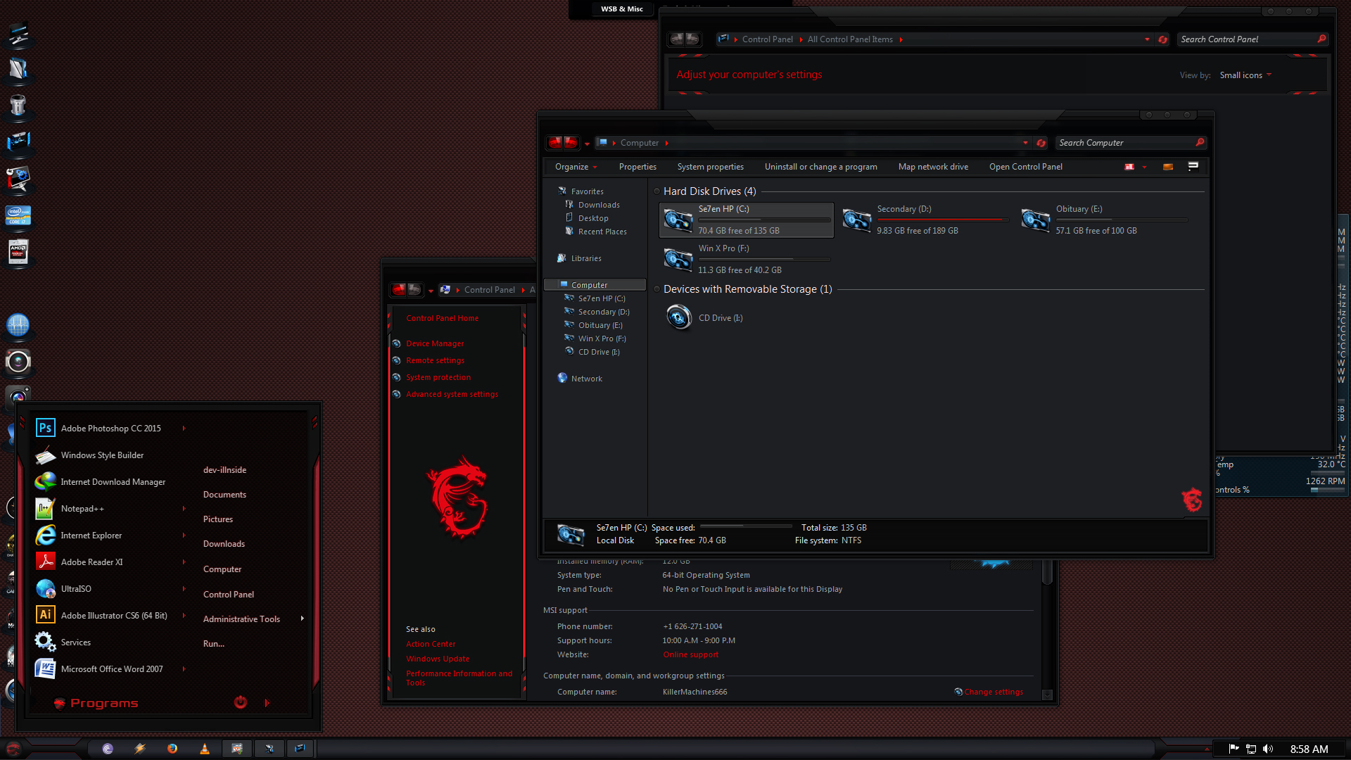The width and height of the screenshot is (1351, 760).
Task: Click the Online support link
Action: click(690, 654)
